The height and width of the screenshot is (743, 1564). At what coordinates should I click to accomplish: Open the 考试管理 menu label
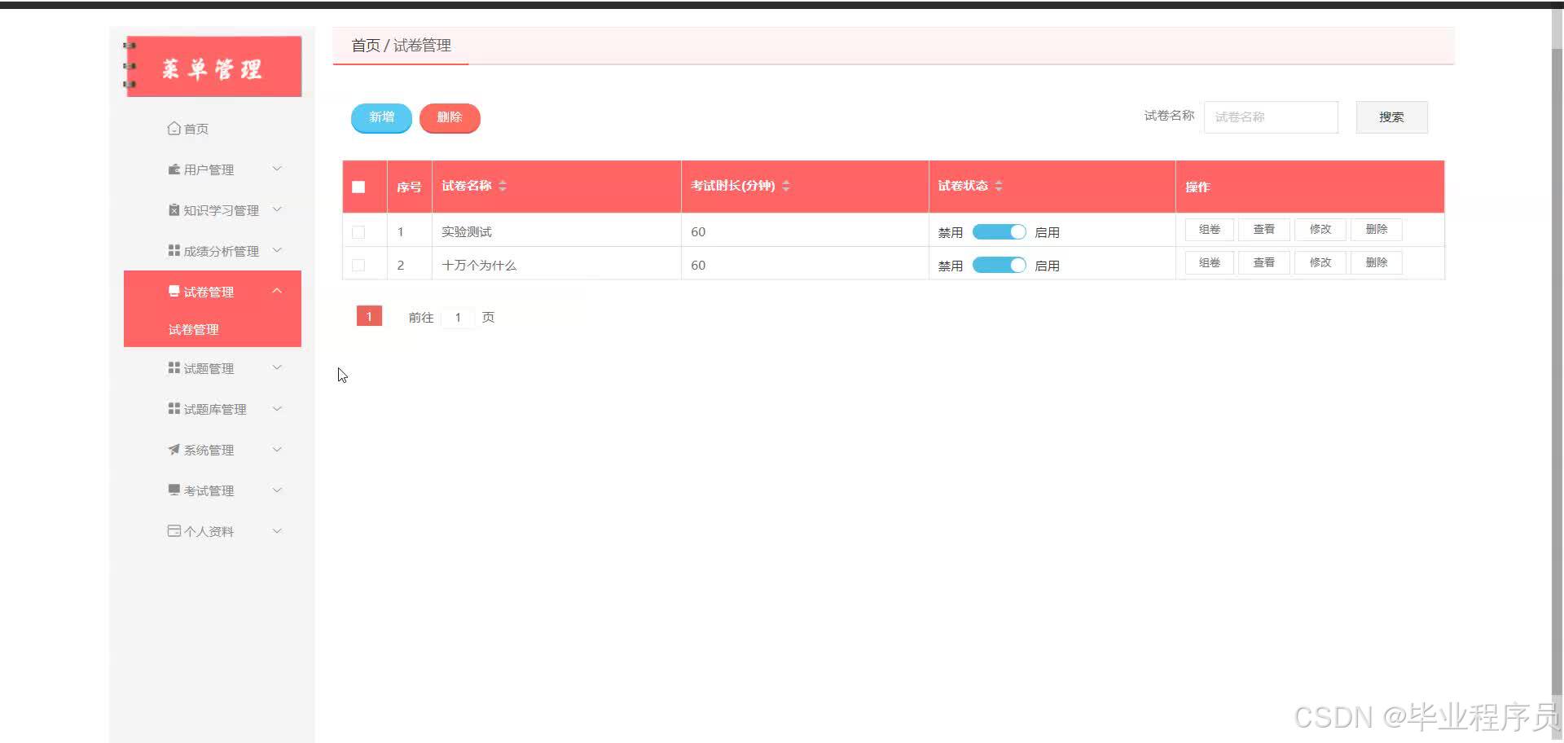pyautogui.click(x=209, y=490)
